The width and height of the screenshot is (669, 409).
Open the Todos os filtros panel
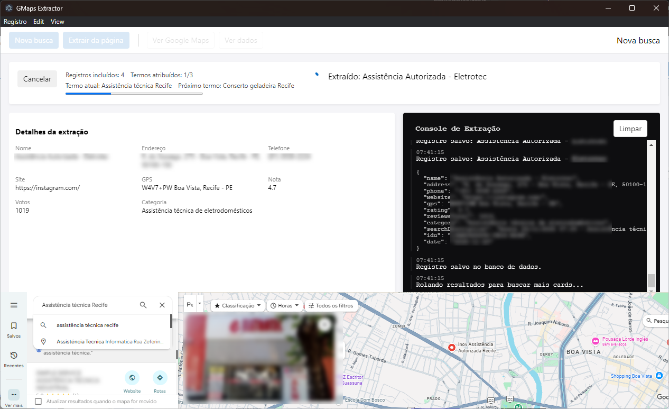[332, 306]
